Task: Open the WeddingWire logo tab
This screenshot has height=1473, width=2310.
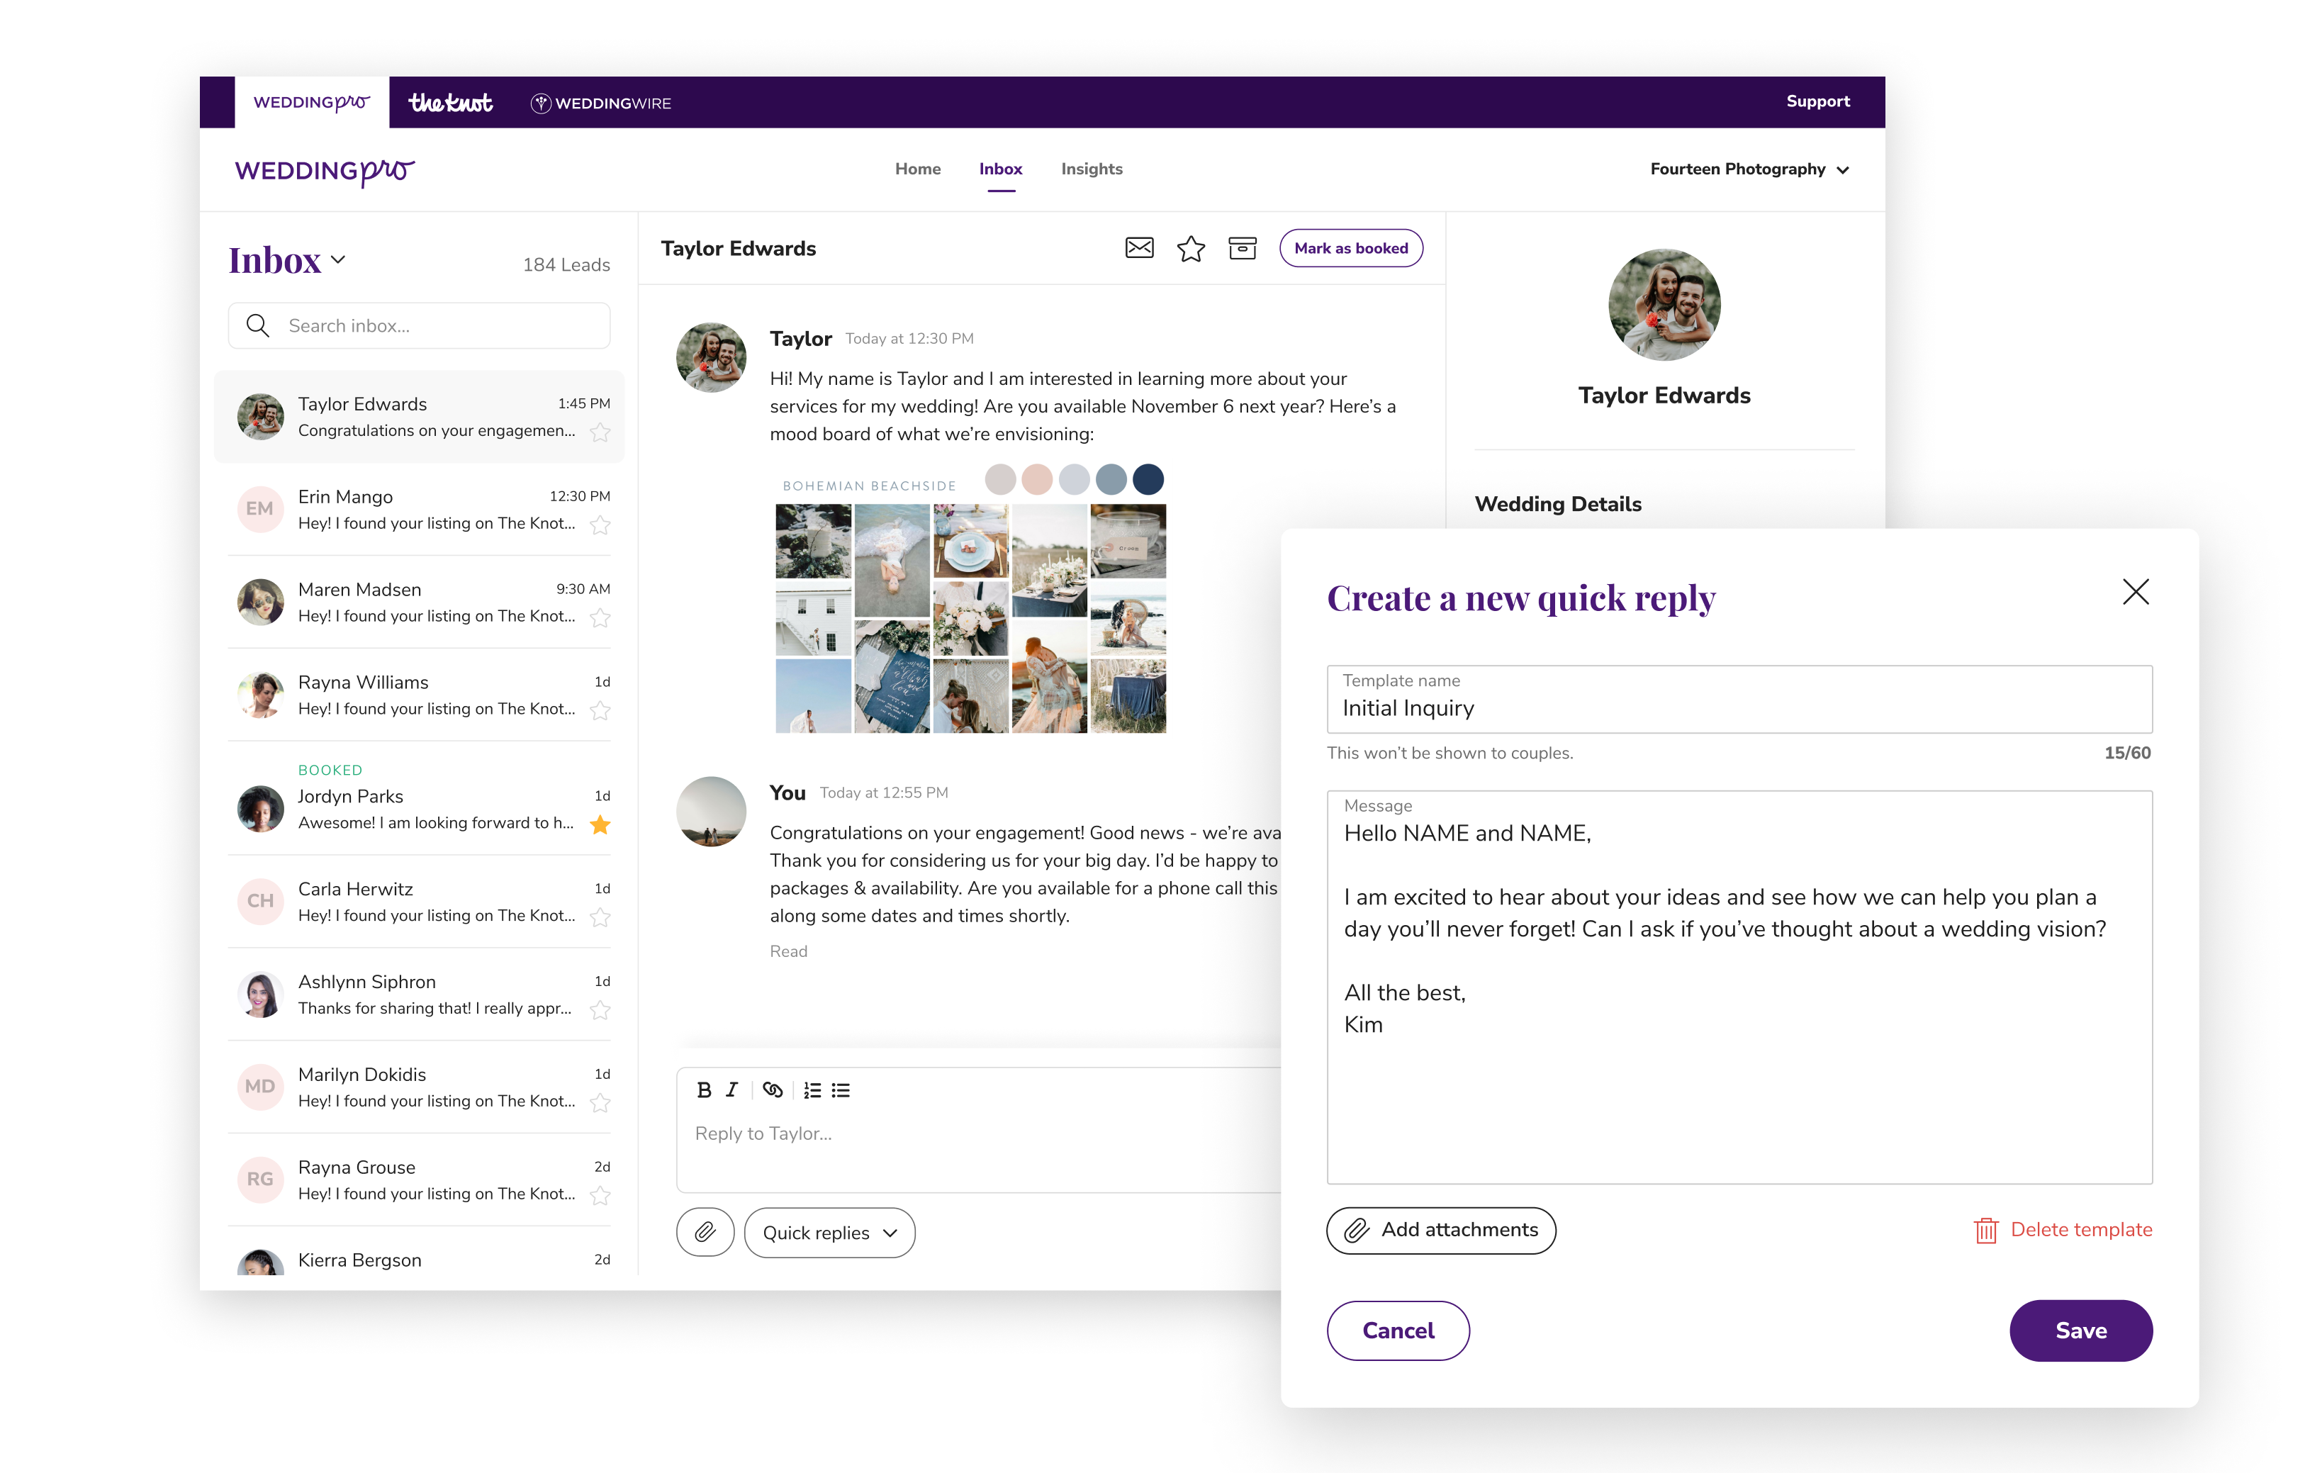Action: [600, 103]
